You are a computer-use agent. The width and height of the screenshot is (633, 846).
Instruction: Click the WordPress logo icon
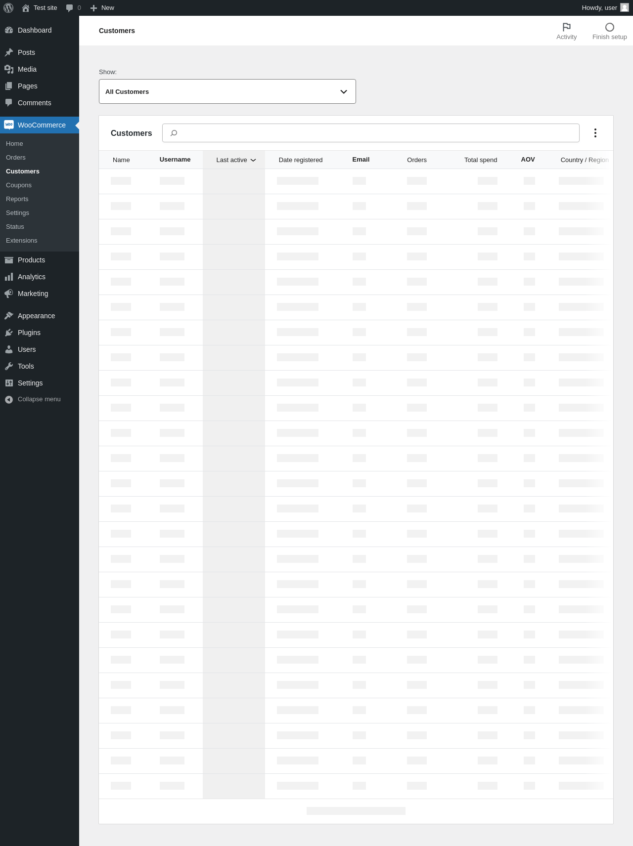pyautogui.click(x=8, y=8)
